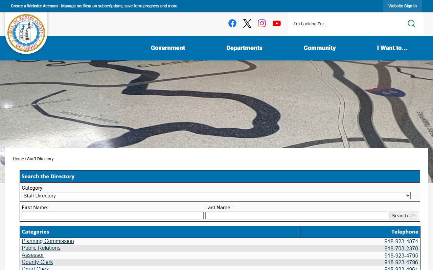This screenshot has height=270, width=433.
Task: Click Create a Website Account link
Action: click(x=34, y=6)
